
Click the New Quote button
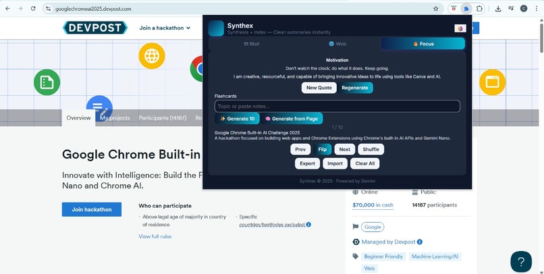(x=319, y=88)
